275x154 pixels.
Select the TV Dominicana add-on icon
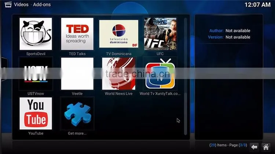[x=119, y=34]
